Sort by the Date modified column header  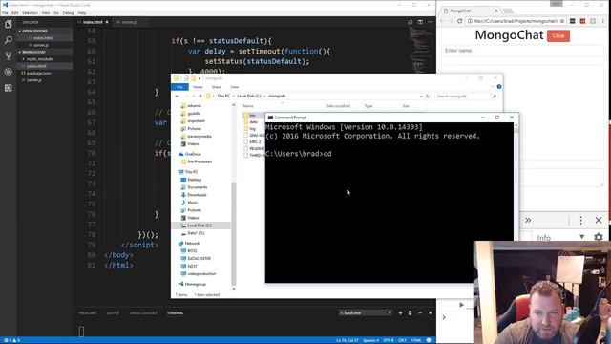[x=338, y=106]
